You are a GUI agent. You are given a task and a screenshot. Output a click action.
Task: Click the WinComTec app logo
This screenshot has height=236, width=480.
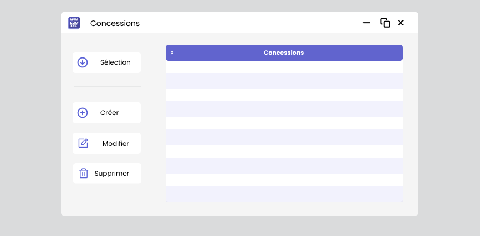tap(74, 23)
